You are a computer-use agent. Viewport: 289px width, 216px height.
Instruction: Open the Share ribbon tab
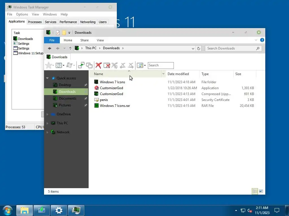click(84, 40)
